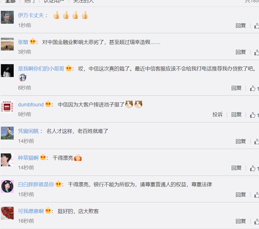259x229 pixels.
Task: Reply to 张敏's comment
Action: [241, 52]
